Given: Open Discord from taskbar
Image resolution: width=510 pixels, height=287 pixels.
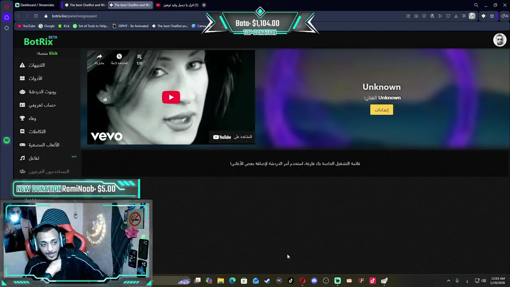Looking at the screenshot, I should click(314, 281).
